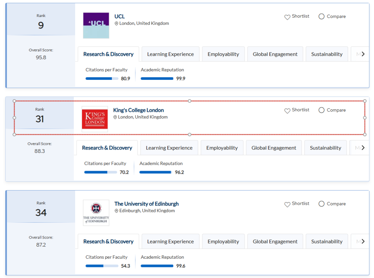The image size is (374, 278).
Task: Switch to Edinburgh's Learning Experience tab
Action: point(170,241)
